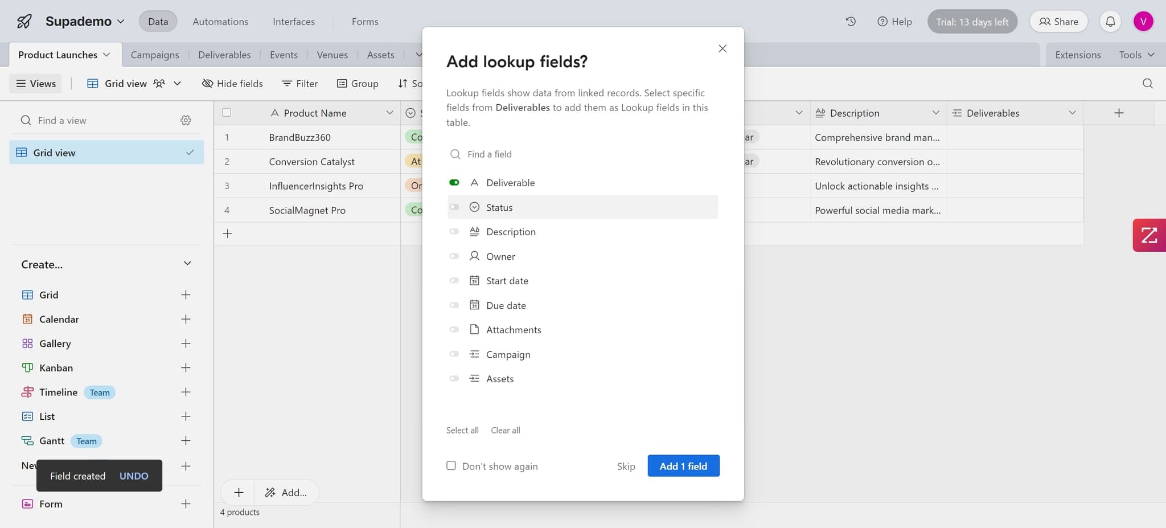
Task: Click the search magnifier in toolbar
Action: coord(1147,84)
